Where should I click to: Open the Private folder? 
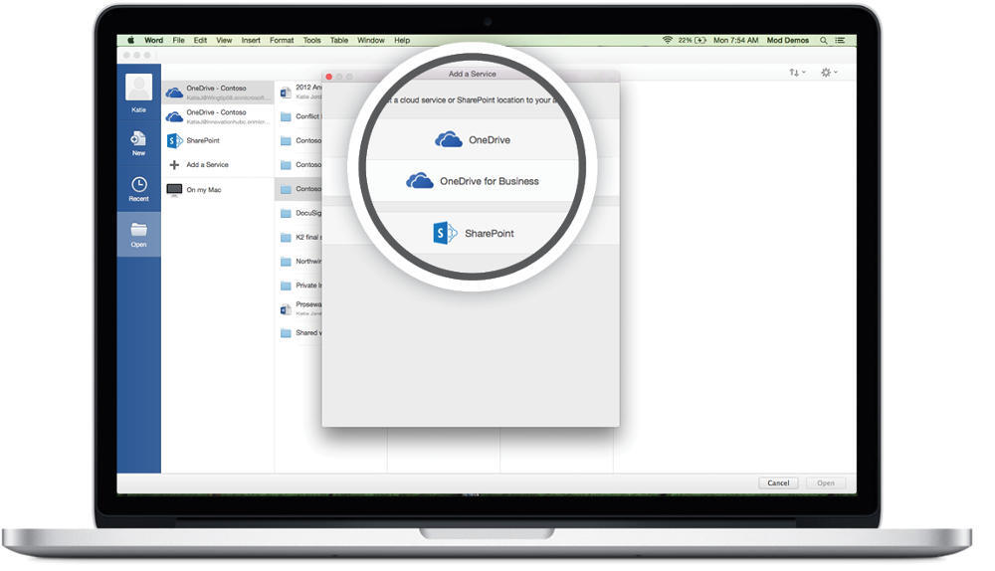click(x=300, y=285)
